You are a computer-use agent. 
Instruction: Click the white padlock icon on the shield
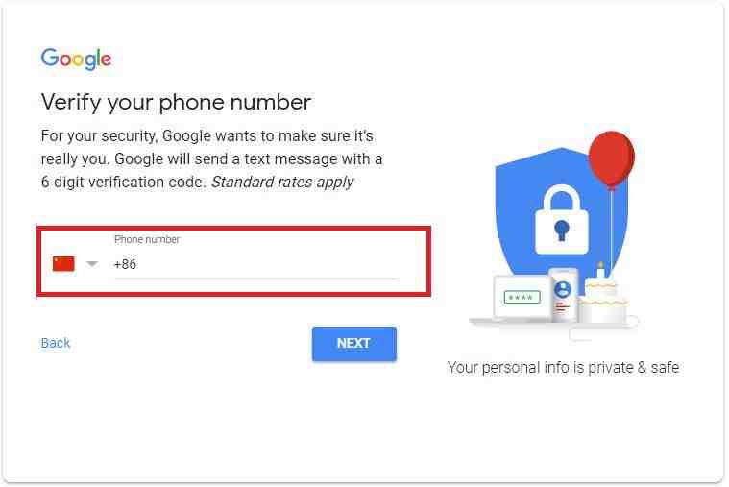coord(562,220)
